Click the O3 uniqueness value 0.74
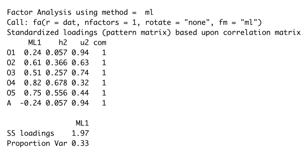 (x=80, y=73)
